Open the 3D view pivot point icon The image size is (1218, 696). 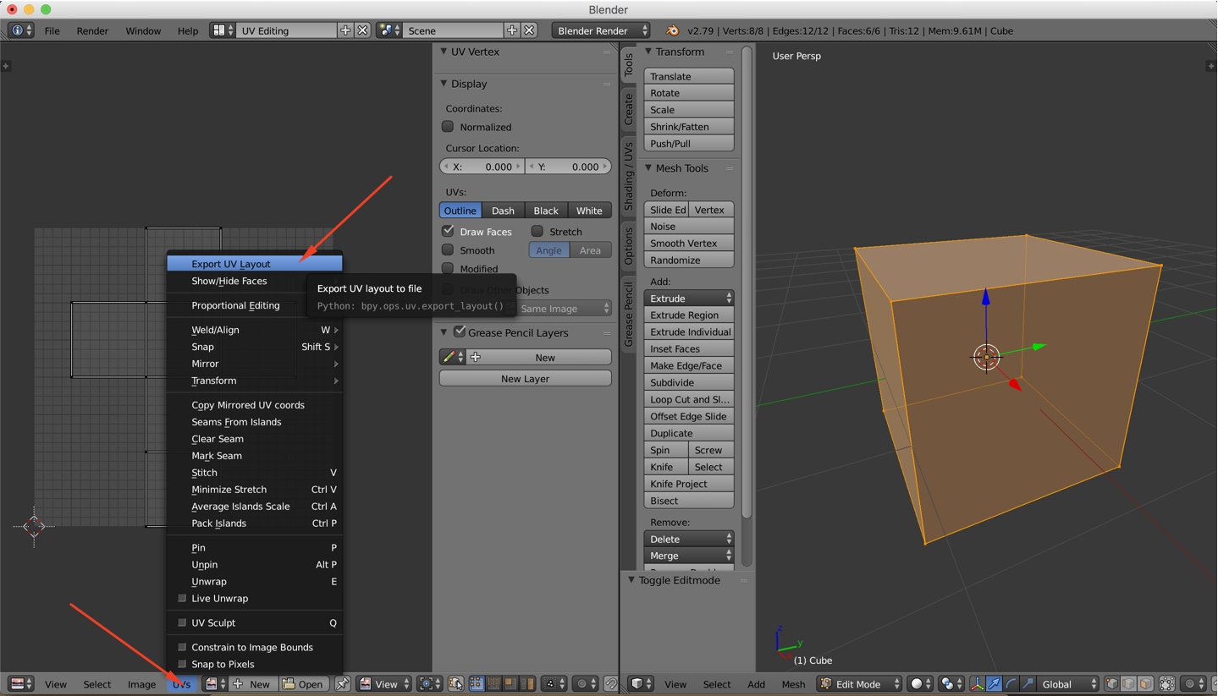click(x=952, y=683)
